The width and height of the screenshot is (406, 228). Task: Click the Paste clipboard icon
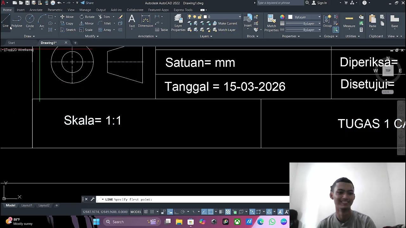[x=372, y=21]
